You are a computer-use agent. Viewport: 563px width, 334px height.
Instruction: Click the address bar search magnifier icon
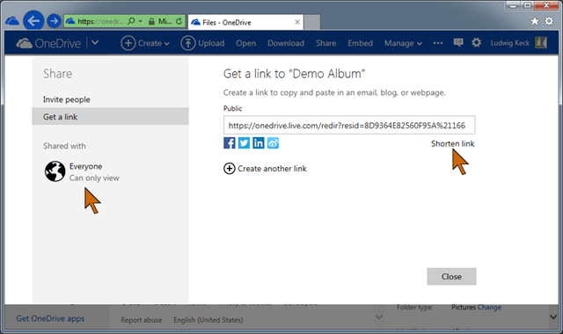131,21
